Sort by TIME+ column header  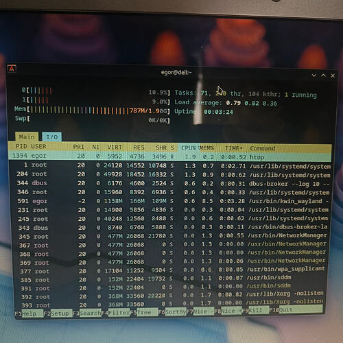coord(233,148)
